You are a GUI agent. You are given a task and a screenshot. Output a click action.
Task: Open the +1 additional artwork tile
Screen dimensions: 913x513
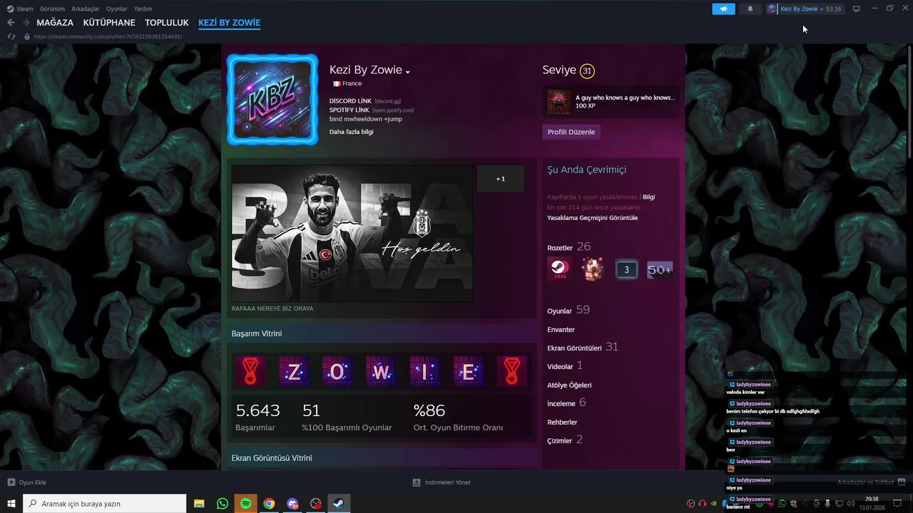(501, 179)
